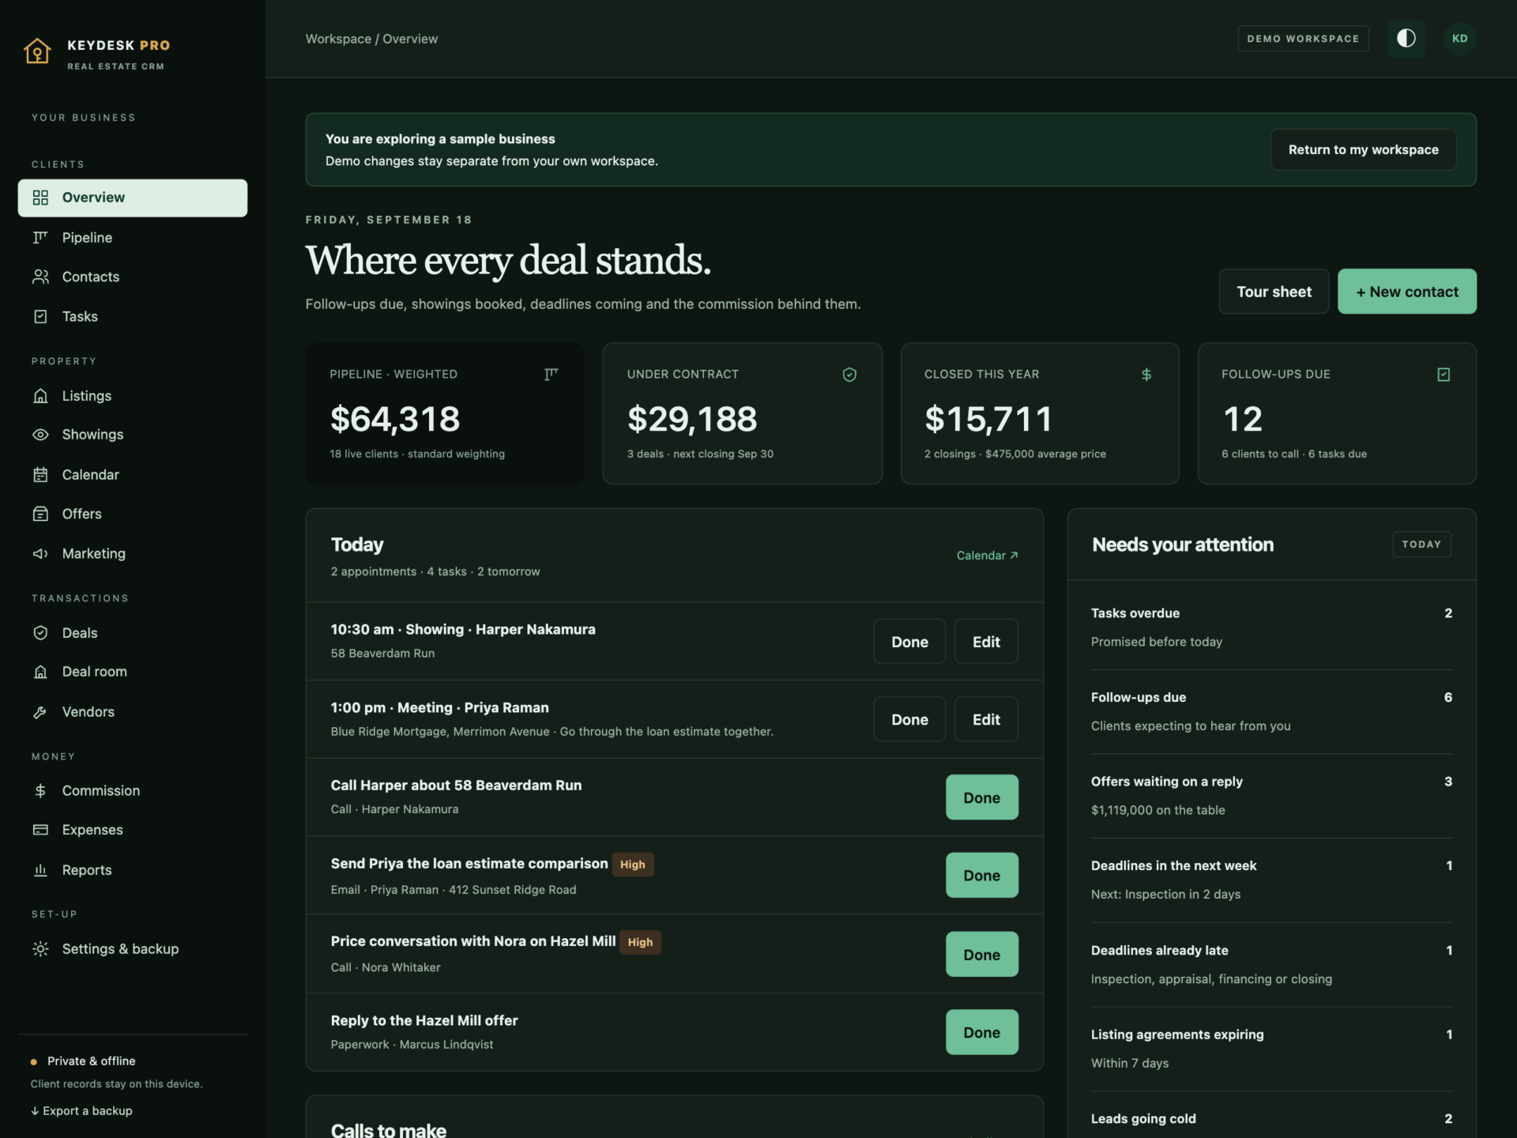This screenshot has width=1517, height=1138.
Task: Open the Calendar link in Today panel
Action: [x=987, y=556]
